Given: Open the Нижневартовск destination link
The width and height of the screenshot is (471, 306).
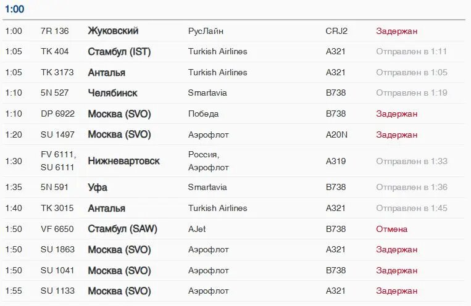Looking at the screenshot, I should point(123,161).
